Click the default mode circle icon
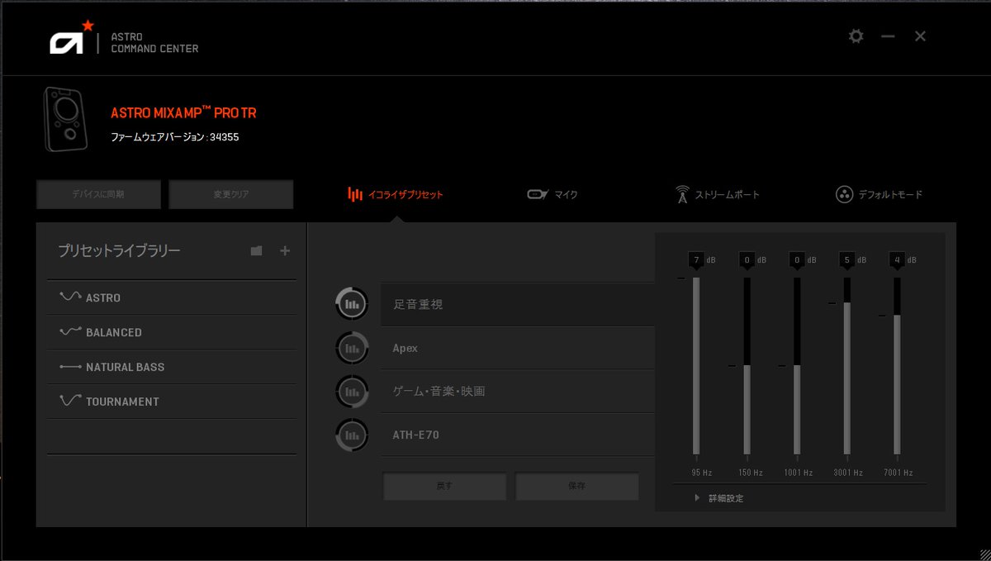 click(x=844, y=195)
